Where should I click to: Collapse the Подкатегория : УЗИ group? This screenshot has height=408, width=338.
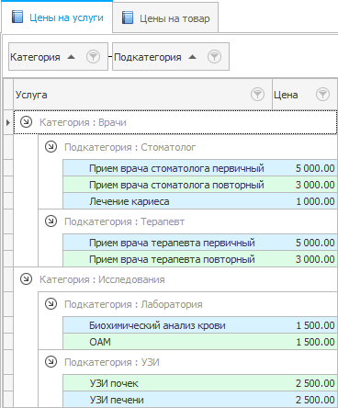coord(51,362)
